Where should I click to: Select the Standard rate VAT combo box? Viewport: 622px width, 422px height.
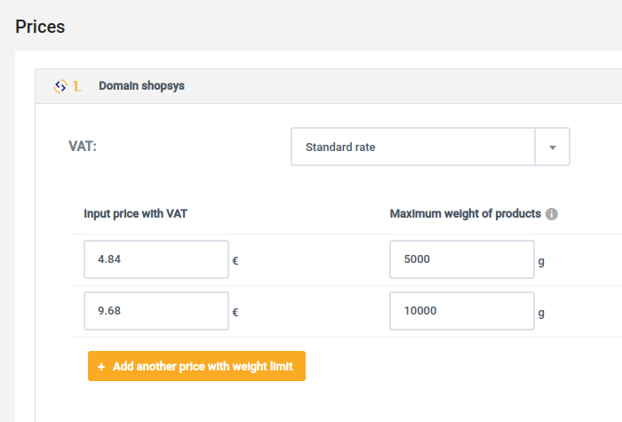click(430, 147)
